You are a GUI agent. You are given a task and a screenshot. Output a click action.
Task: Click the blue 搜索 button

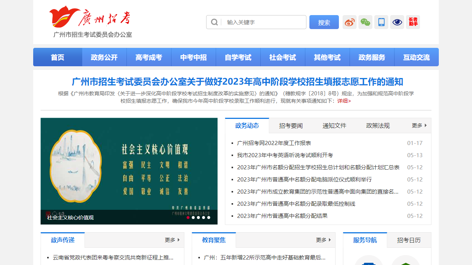click(x=324, y=22)
